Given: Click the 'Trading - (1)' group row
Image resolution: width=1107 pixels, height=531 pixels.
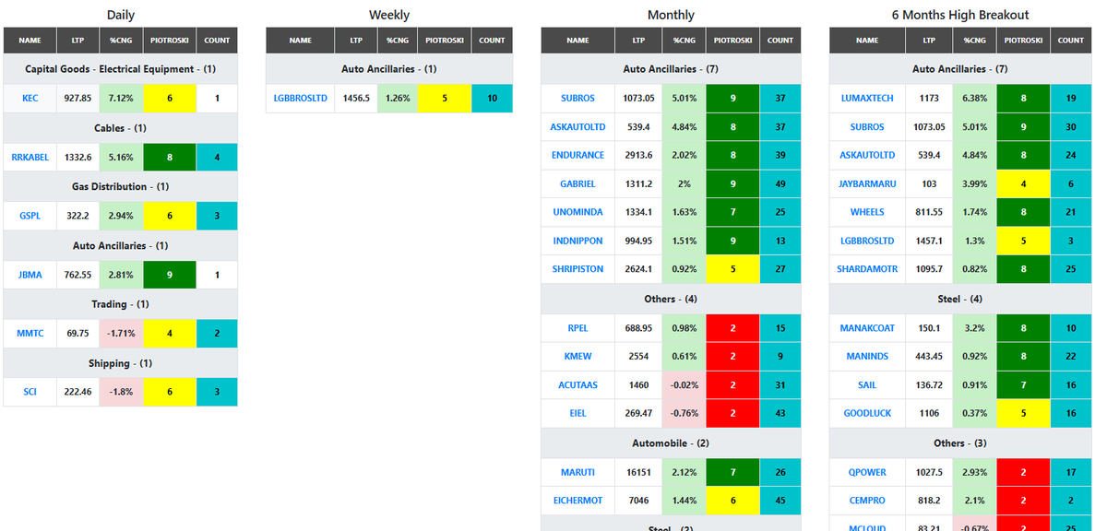Looking at the screenshot, I should click(120, 304).
